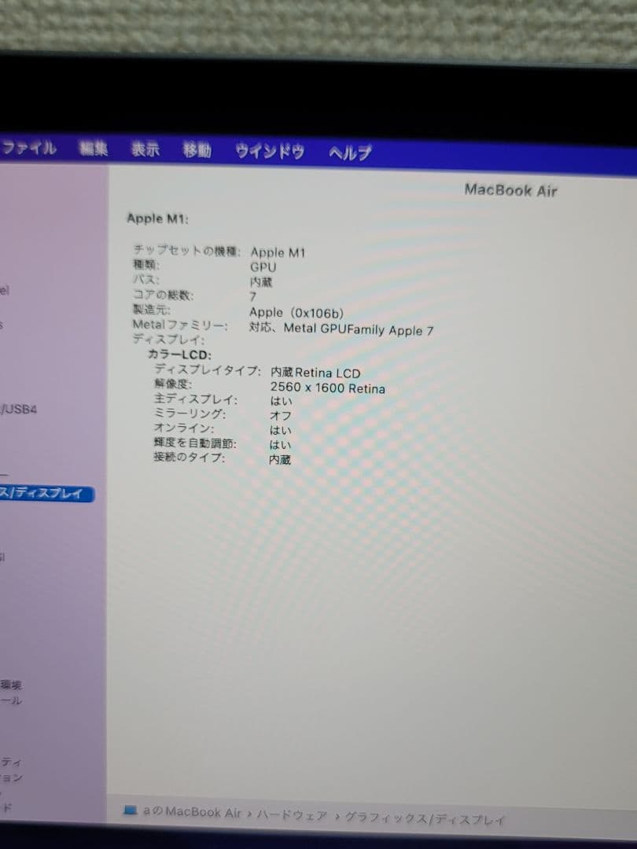The width and height of the screenshot is (637, 849).
Task: Click aのMacBook Air in path bar
Action: 192,811
